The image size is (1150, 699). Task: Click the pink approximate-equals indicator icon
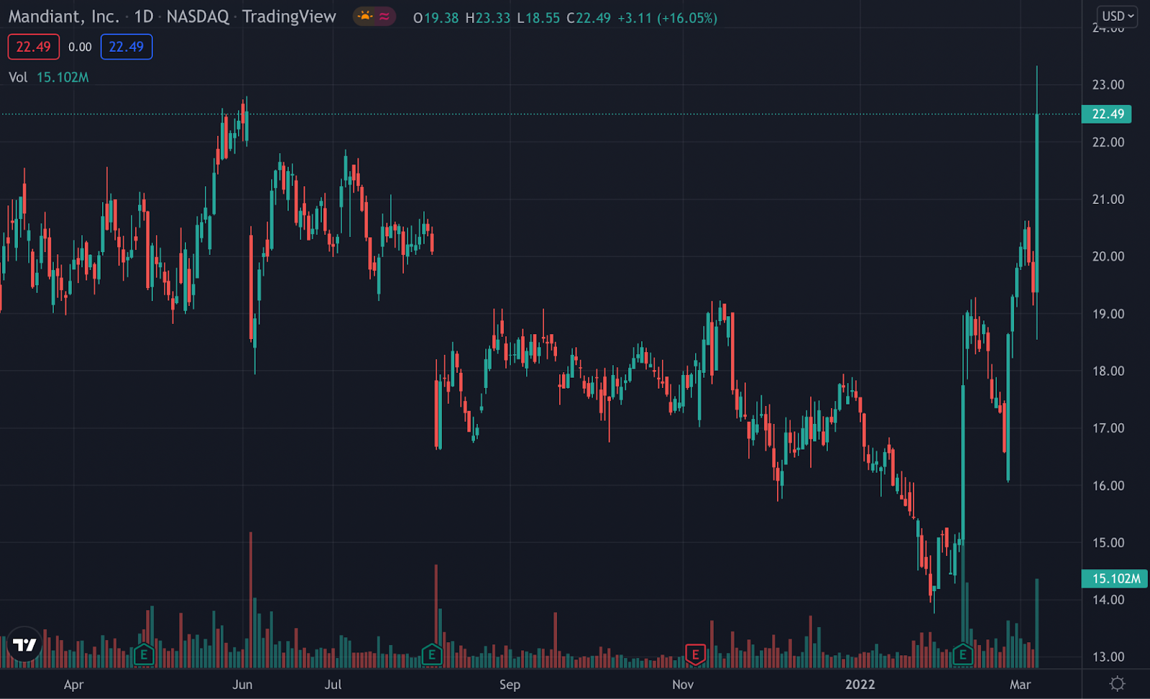click(385, 17)
